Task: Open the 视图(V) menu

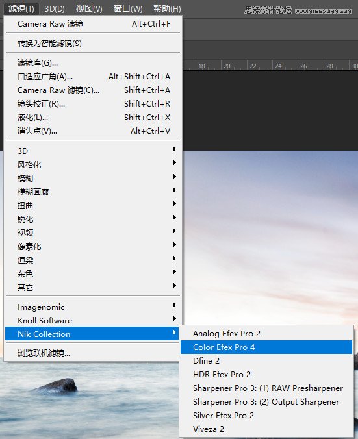Action: [89, 8]
